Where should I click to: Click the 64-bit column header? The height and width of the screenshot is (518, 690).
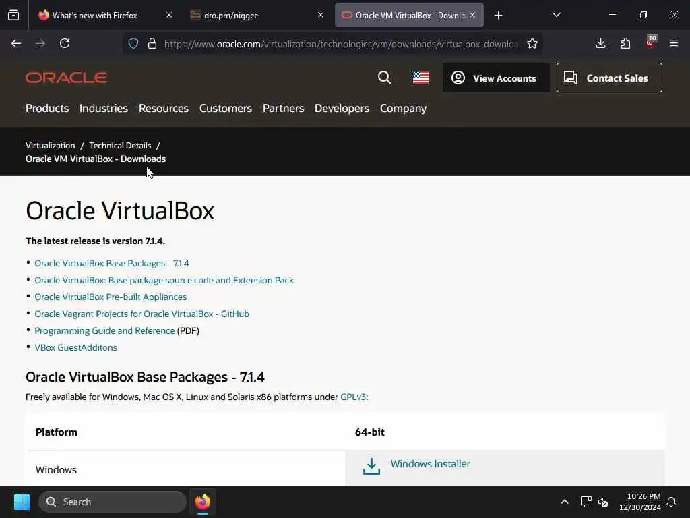(370, 432)
